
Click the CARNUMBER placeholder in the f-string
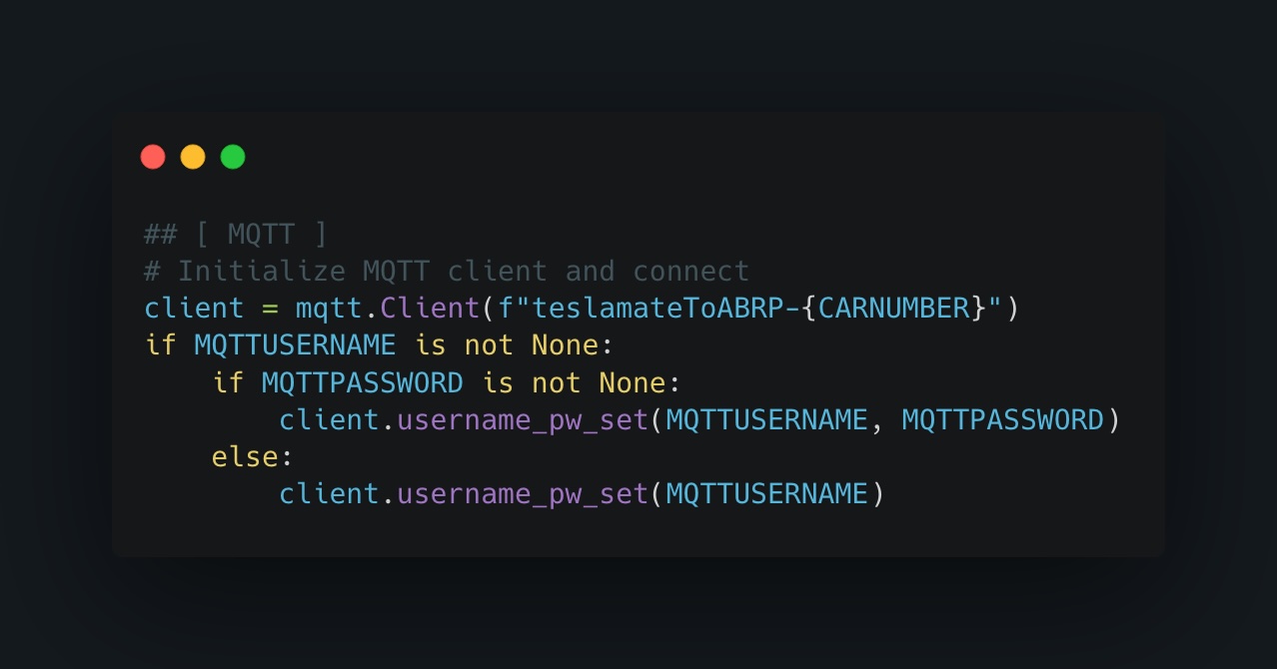click(893, 308)
